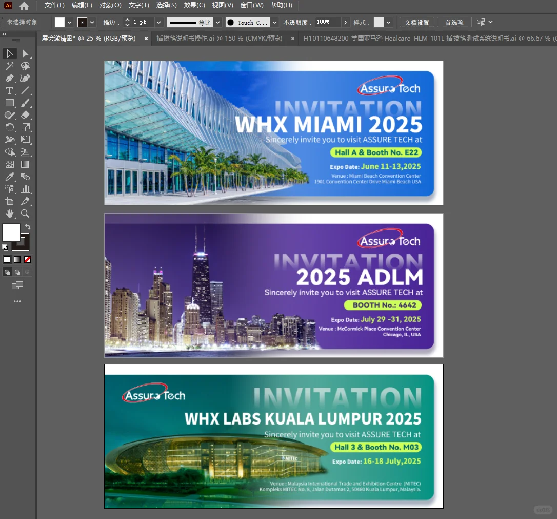Set fill to None (red slash)
This screenshot has height=519, width=557.
pyautogui.click(x=27, y=260)
